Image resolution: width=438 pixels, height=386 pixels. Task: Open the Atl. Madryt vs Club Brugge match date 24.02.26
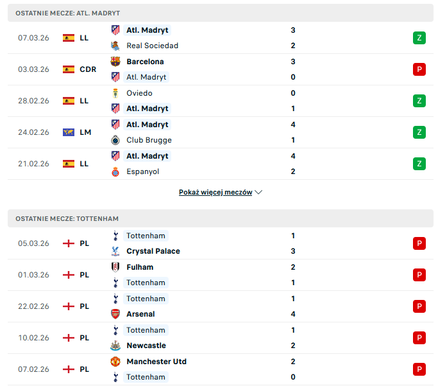click(x=33, y=132)
